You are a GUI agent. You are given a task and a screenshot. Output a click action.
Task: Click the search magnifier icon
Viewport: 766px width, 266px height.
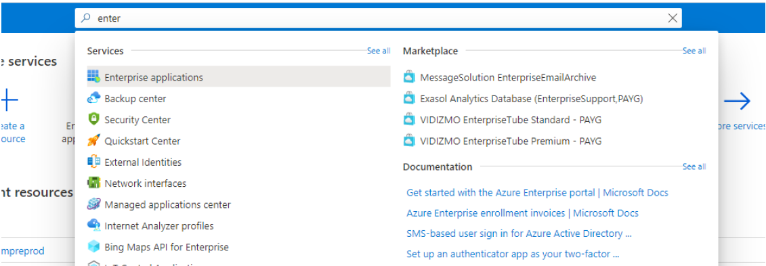pos(86,18)
